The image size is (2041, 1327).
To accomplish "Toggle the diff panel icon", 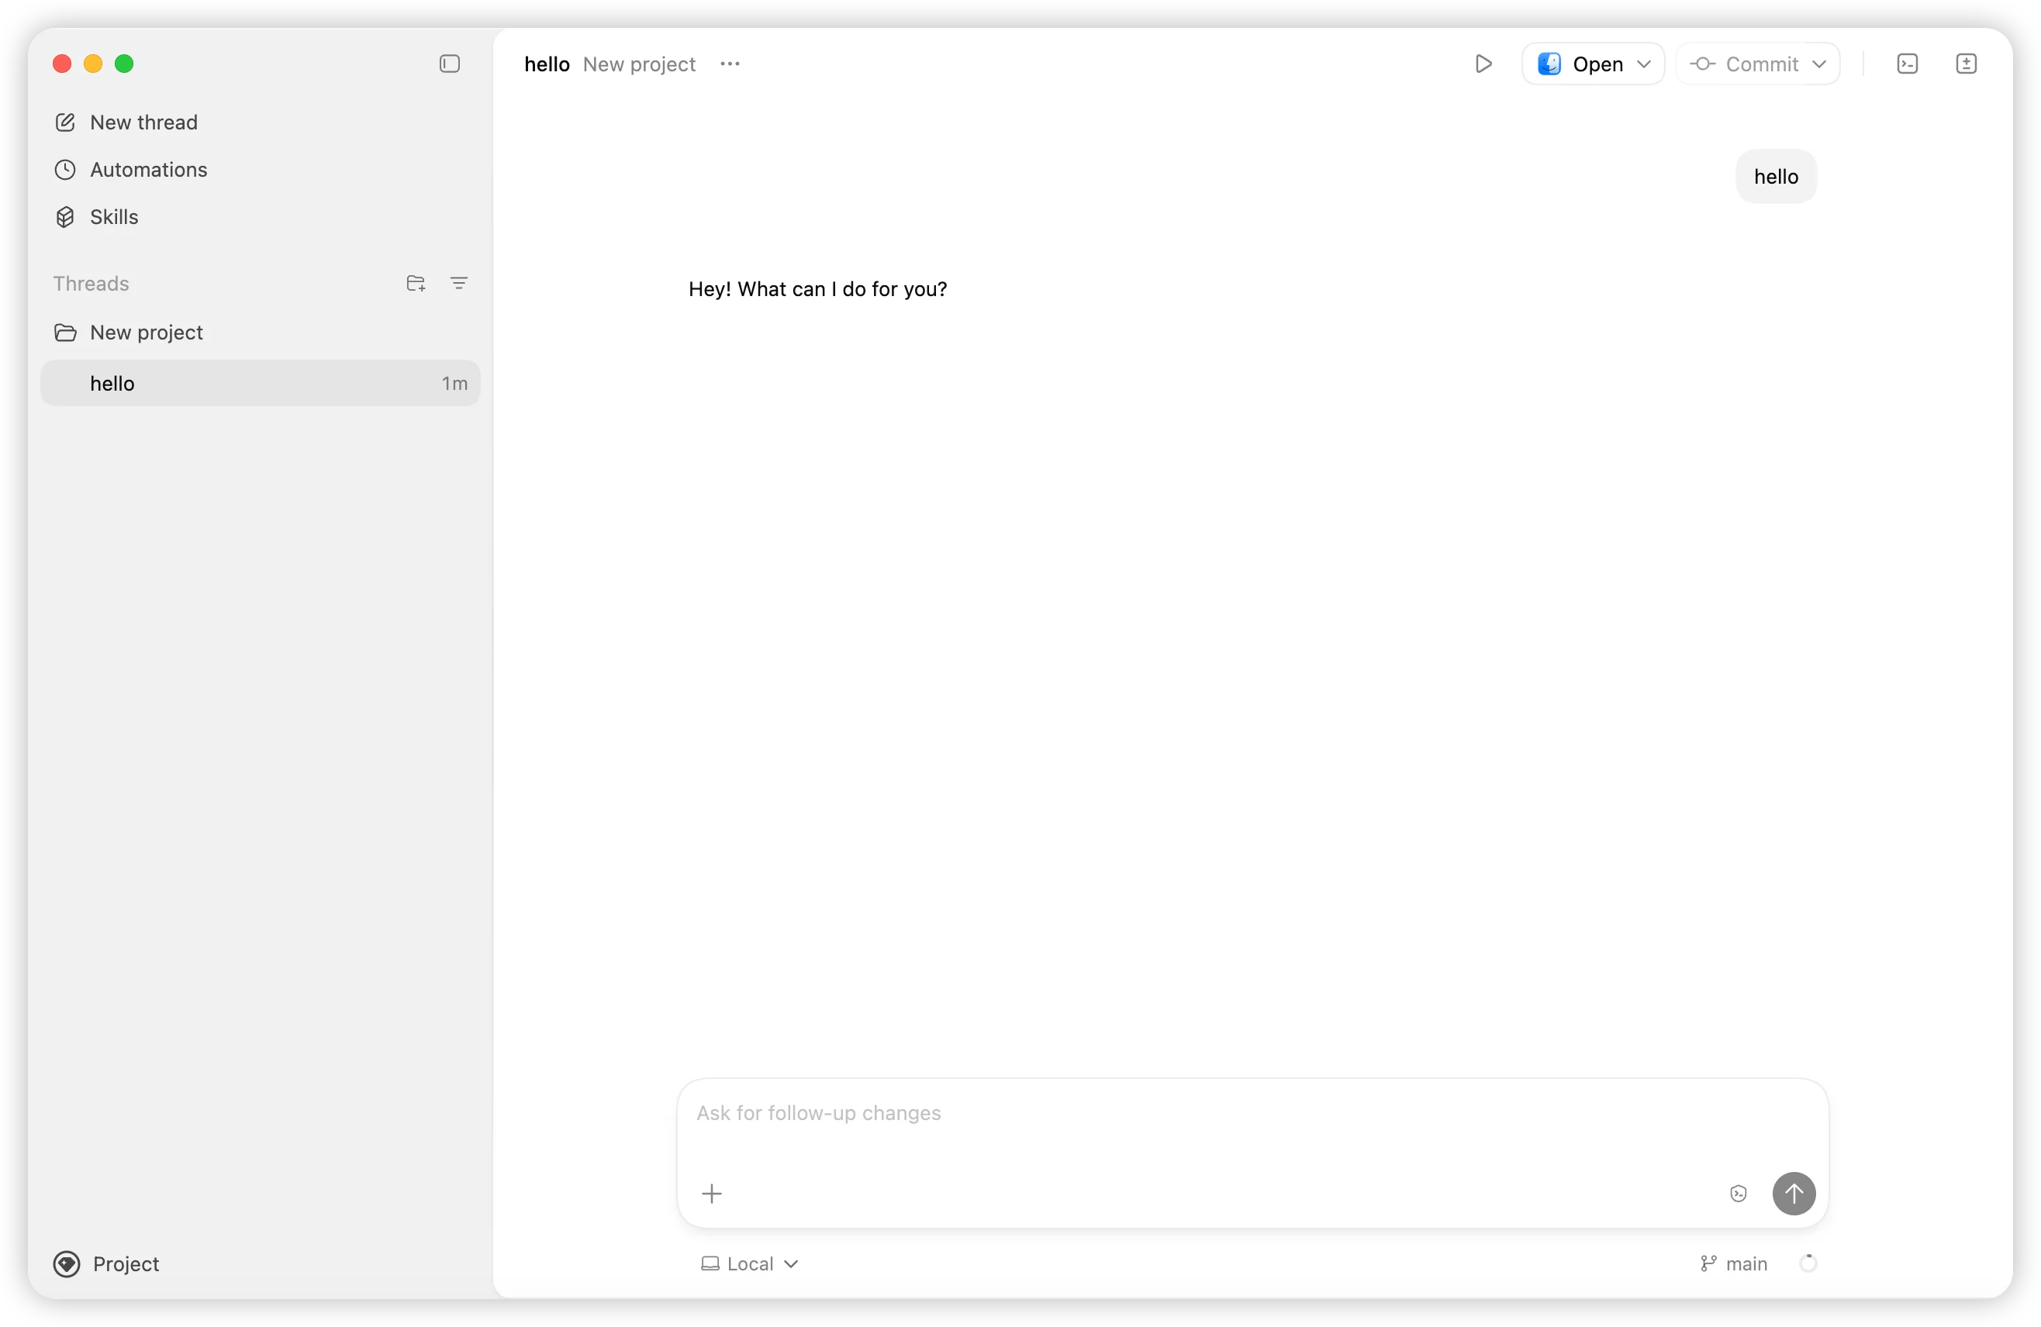I will (x=1966, y=64).
